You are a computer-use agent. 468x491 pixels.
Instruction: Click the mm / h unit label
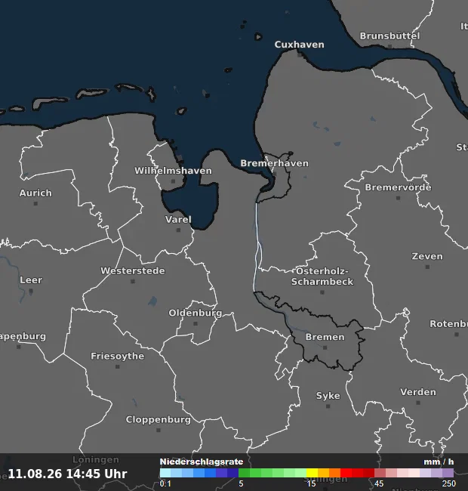pyautogui.click(x=439, y=462)
